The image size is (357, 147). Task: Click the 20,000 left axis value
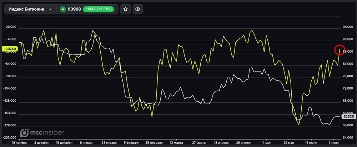click(x=11, y=27)
